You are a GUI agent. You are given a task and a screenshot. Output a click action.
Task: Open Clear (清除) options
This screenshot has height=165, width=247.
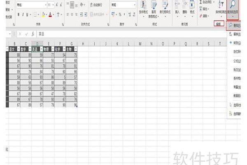[204, 16]
